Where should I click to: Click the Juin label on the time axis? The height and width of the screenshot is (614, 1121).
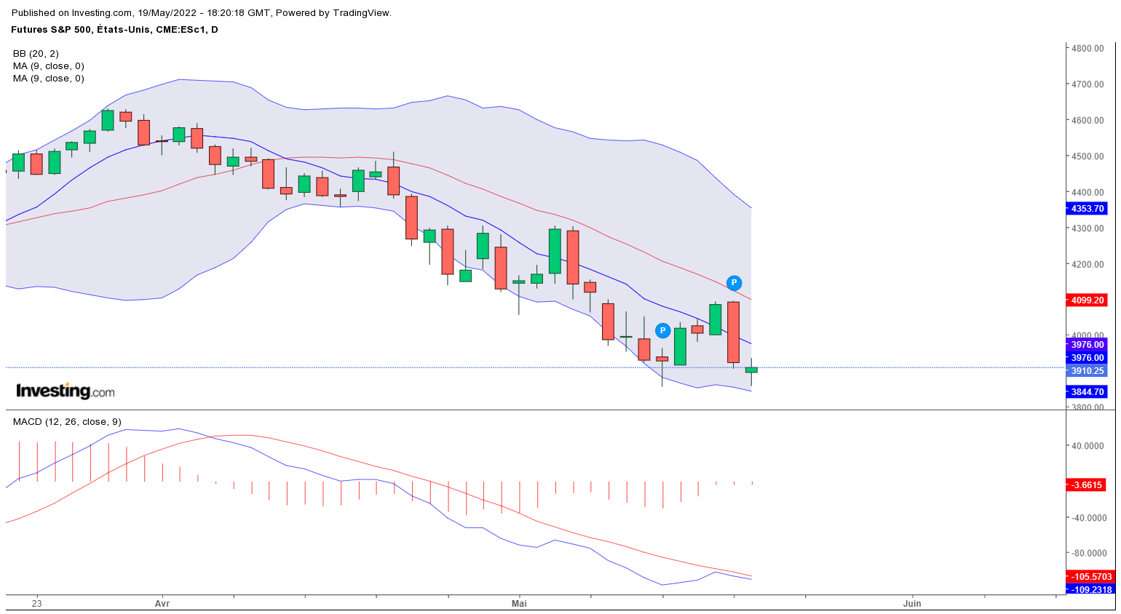coord(912,604)
